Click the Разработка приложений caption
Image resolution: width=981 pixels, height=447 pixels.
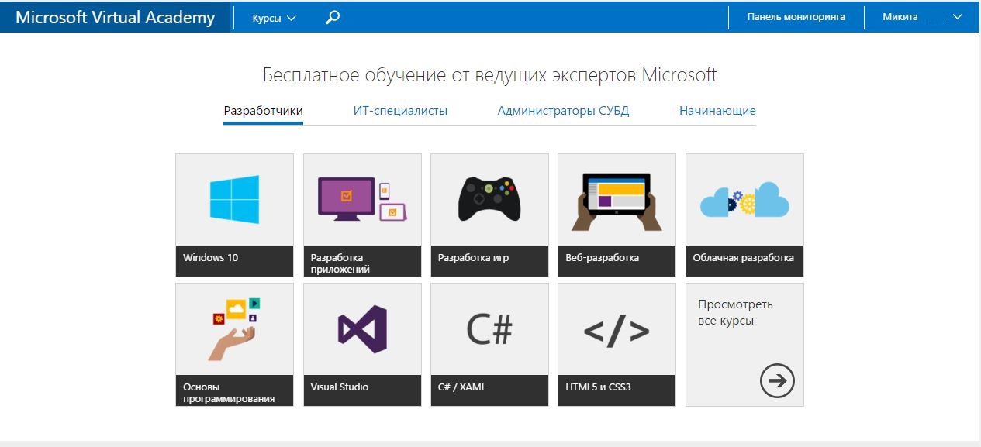[339, 263]
